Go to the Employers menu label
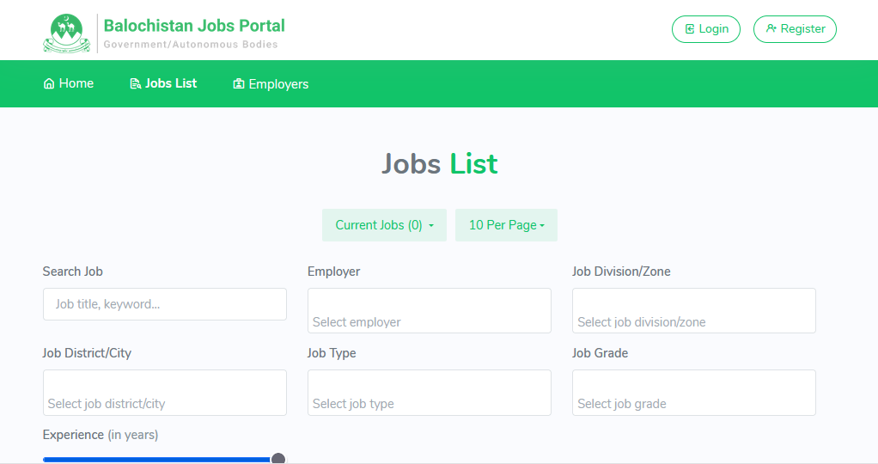Viewport: 878px width, 464px height. (x=278, y=84)
